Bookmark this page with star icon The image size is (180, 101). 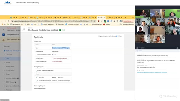tap(95, 21)
